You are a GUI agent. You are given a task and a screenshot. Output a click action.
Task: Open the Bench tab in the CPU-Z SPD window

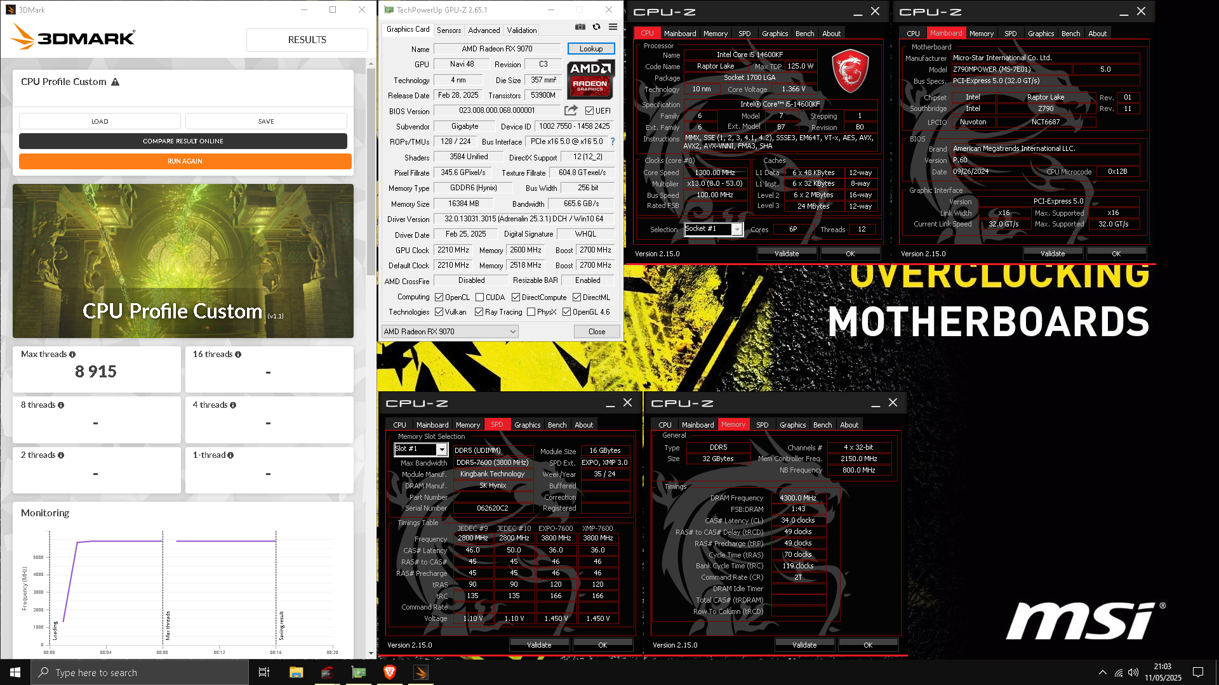[x=557, y=425]
